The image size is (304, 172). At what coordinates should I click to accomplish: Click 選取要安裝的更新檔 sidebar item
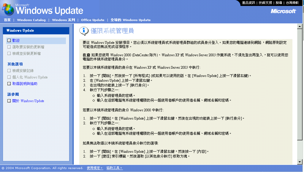click(x=28, y=47)
